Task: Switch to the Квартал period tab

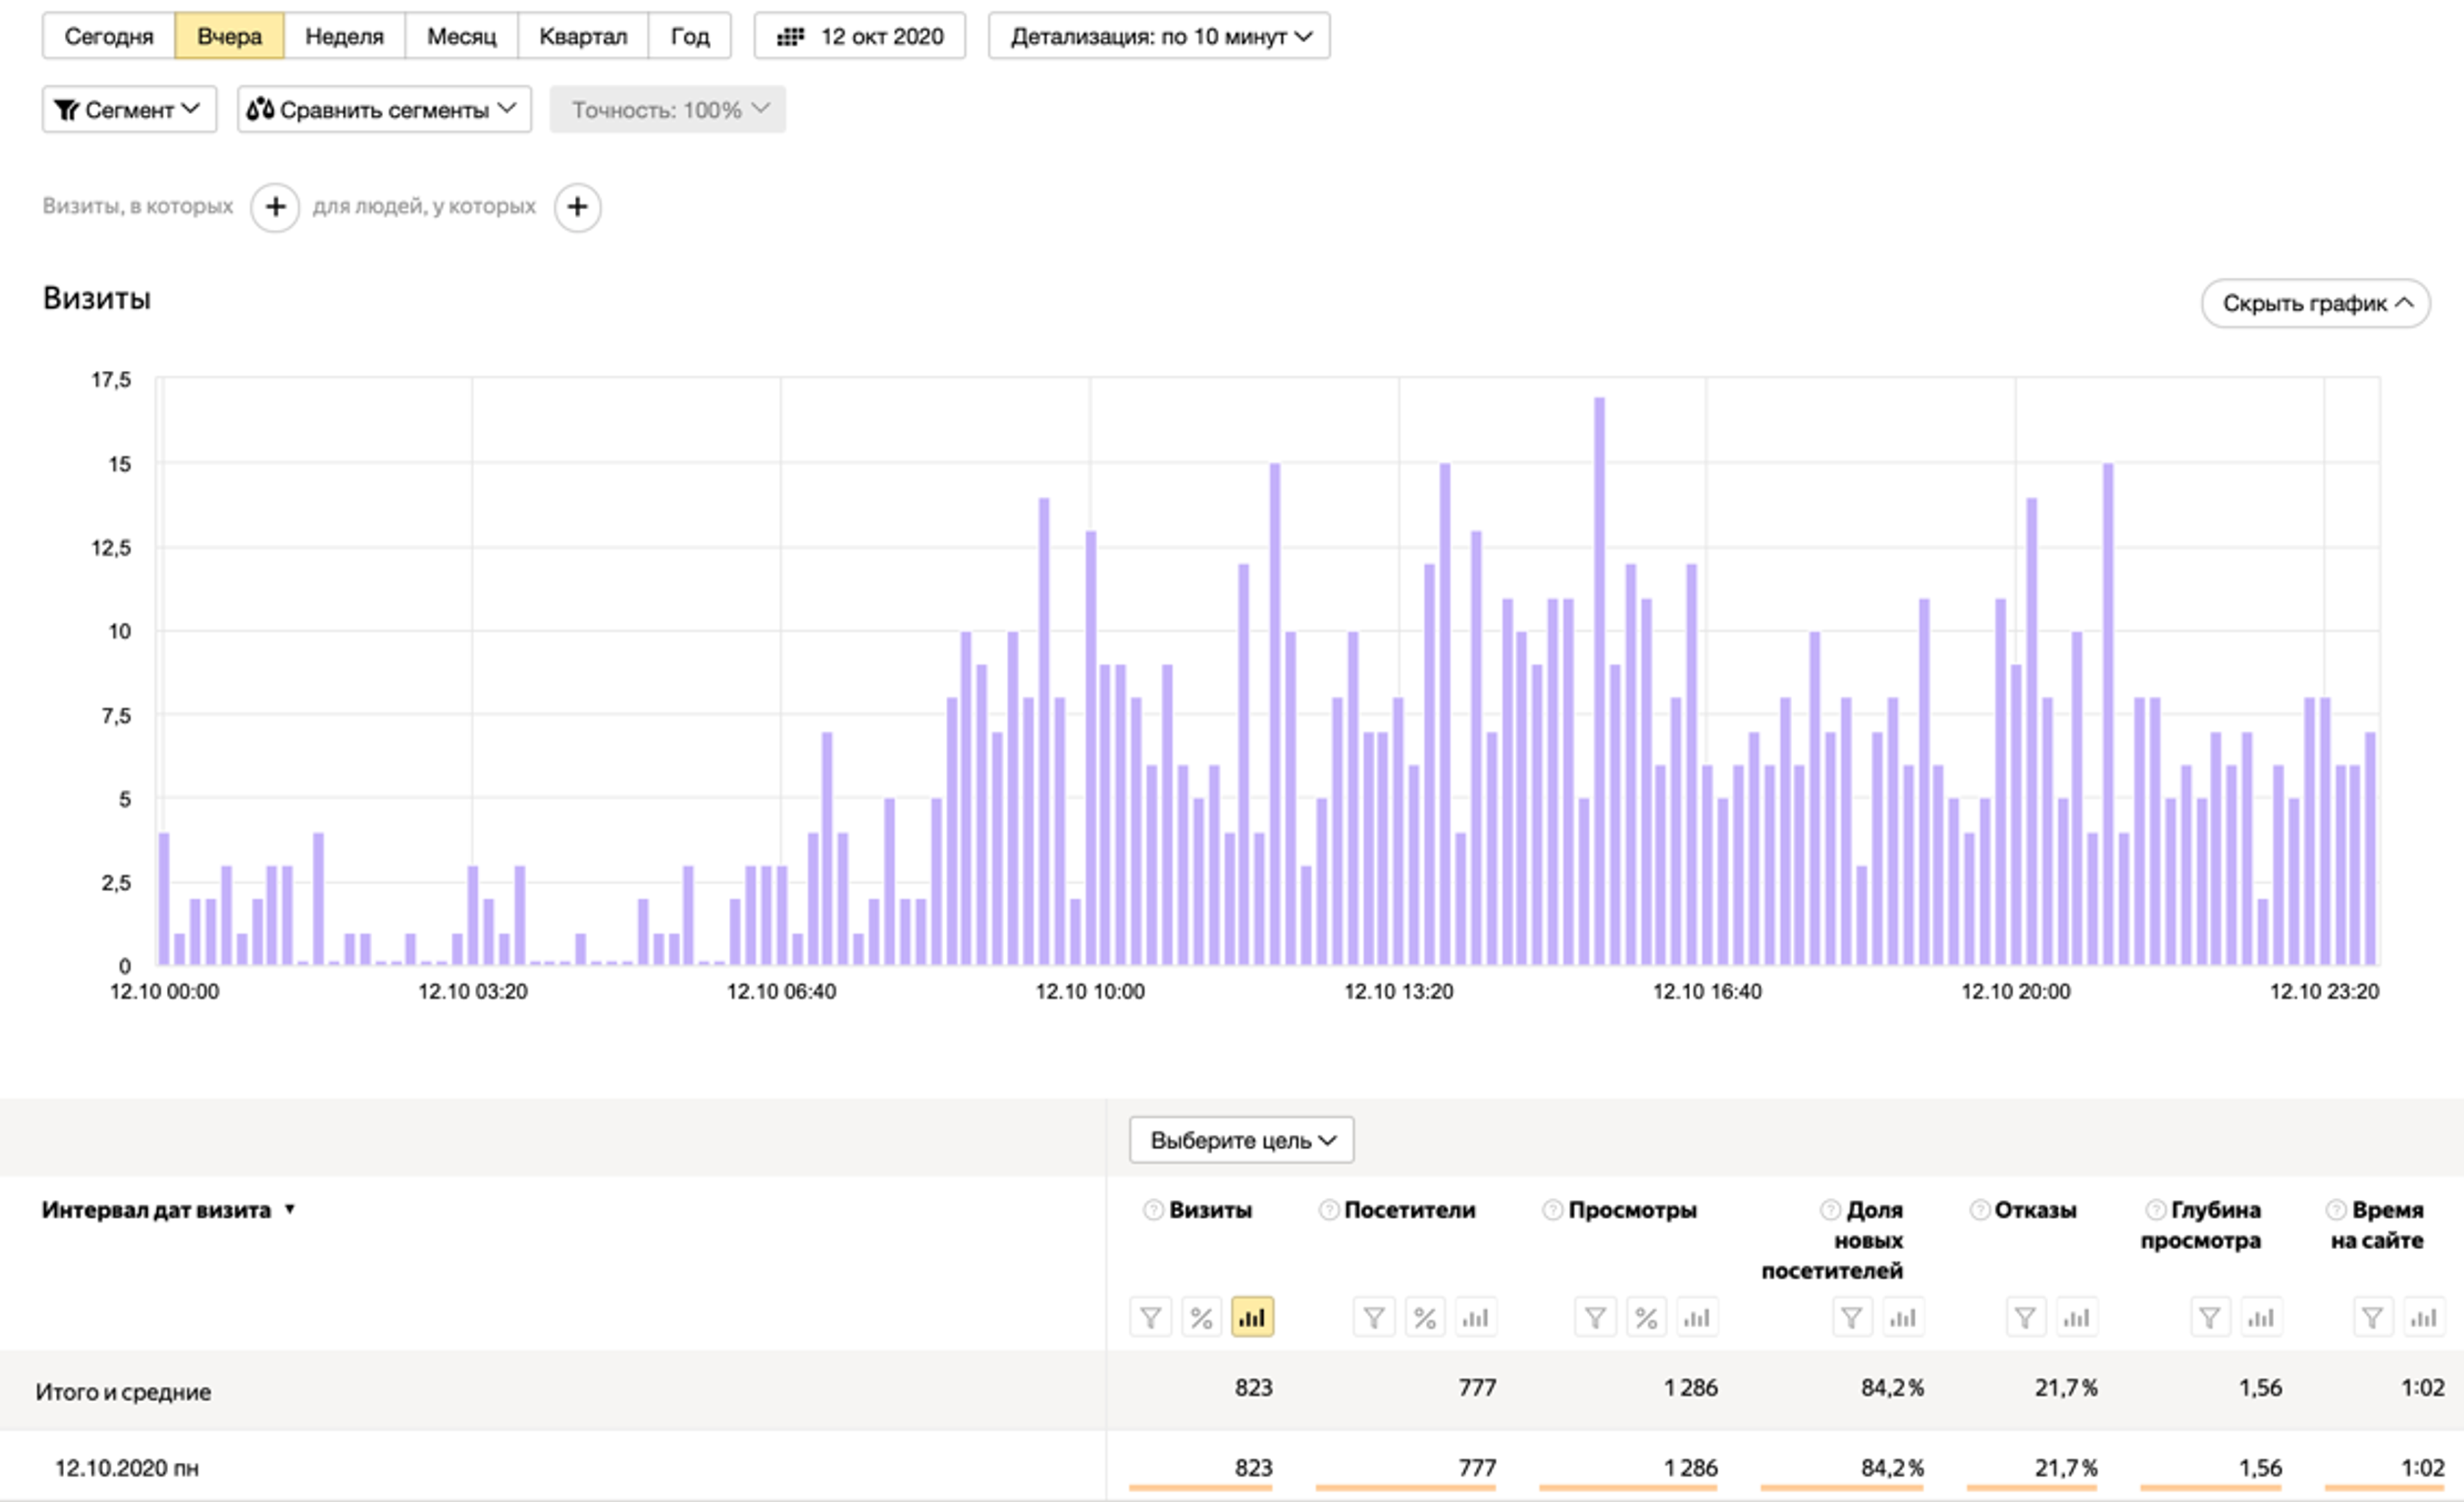Action: (x=582, y=36)
